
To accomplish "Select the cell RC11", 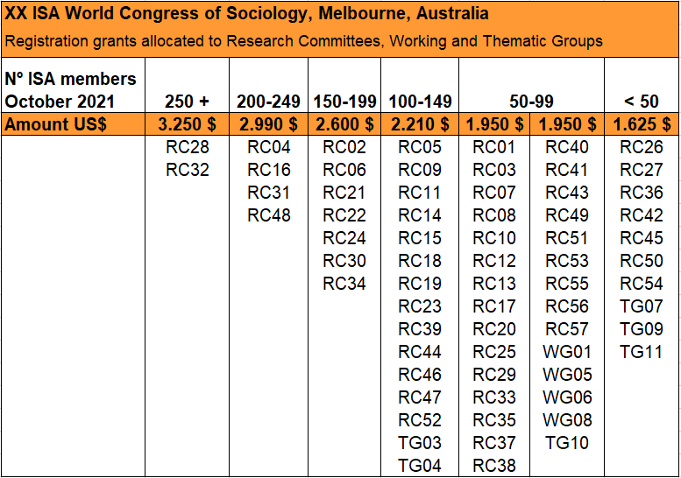I will click(420, 193).
